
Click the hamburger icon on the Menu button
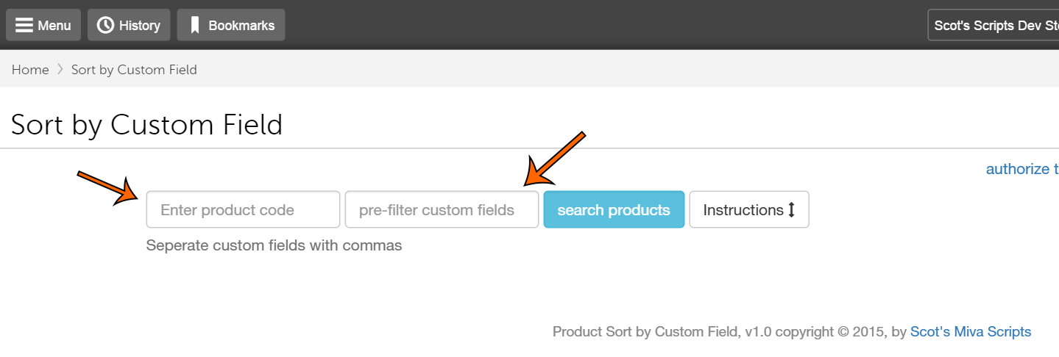coord(24,26)
